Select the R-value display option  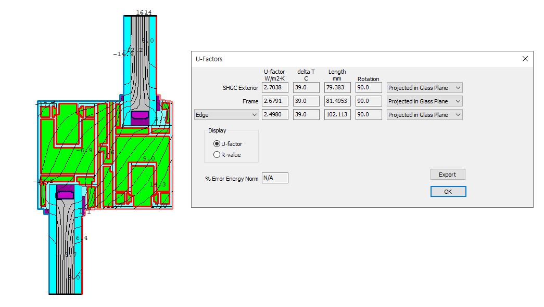point(217,155)
